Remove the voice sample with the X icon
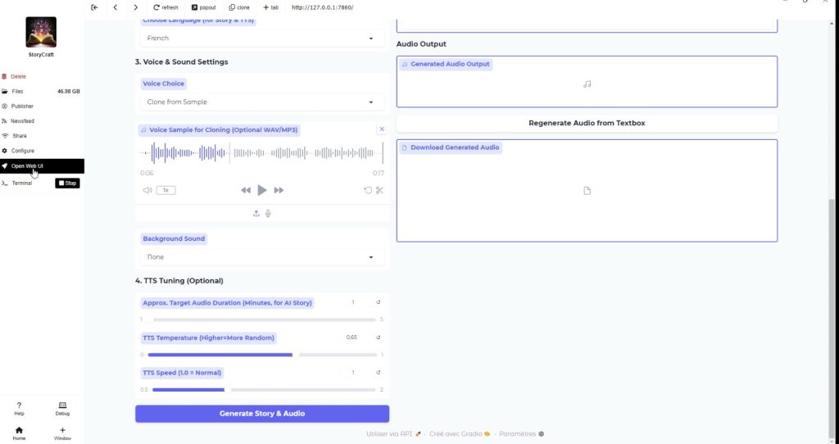839x444 pixels. pyautogui.click(x=382, y=129)
